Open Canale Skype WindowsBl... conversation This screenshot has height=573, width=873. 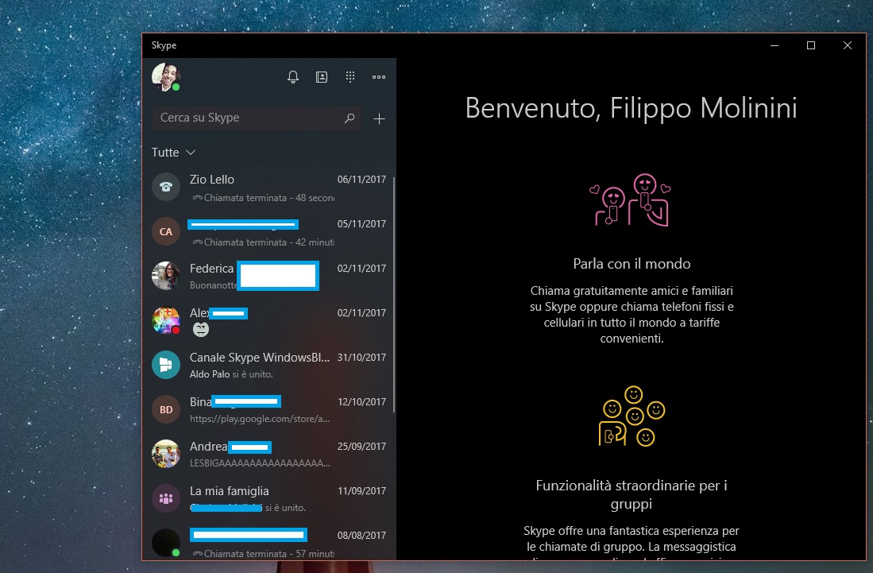pyautogui.click(x=269, y=366)
